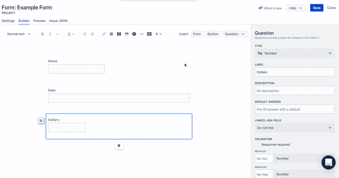
Task: Open the plus insert menu
Action: pos(159,34)
